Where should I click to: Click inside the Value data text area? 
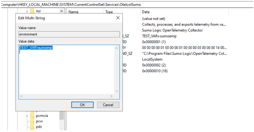(67, 71)
